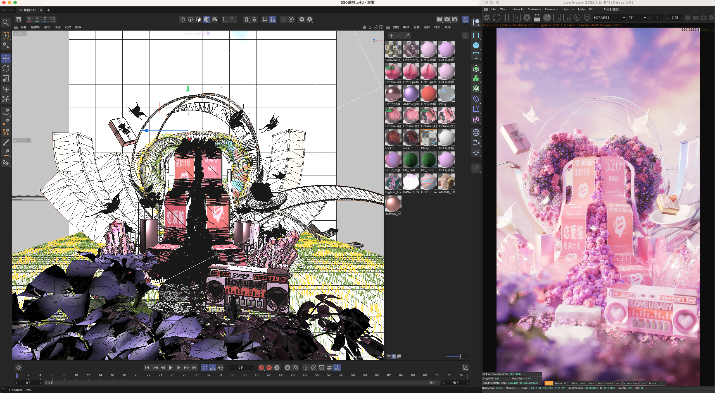Play the animation forward
The width and height of the screenshot is (715, 393).
tap(170, 368)
